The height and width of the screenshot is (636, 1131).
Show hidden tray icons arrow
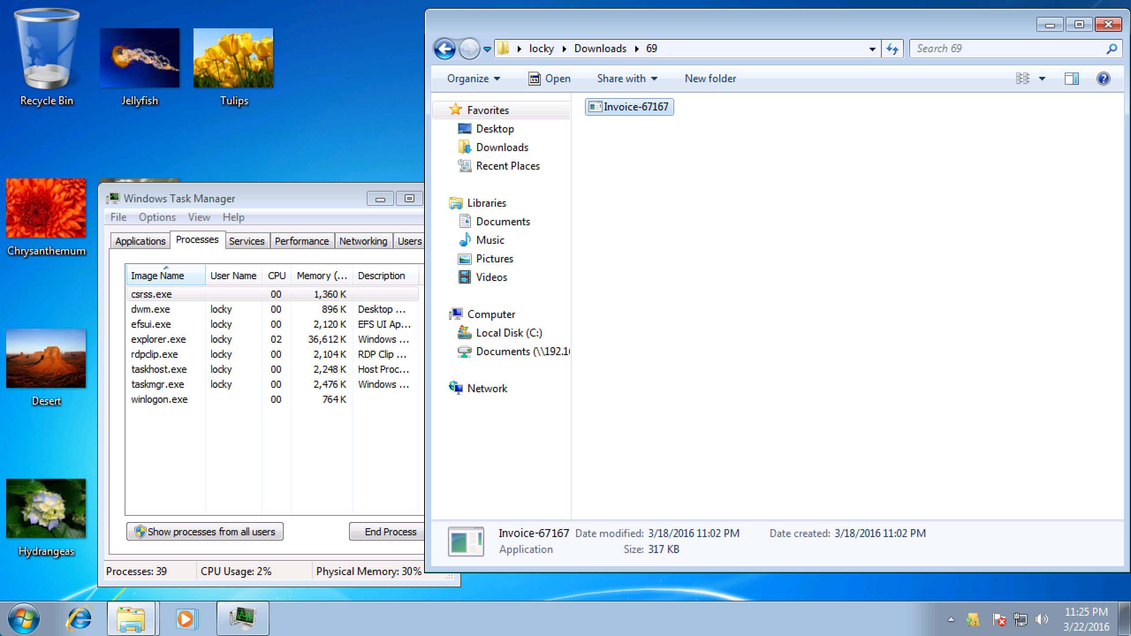[951, 620]
